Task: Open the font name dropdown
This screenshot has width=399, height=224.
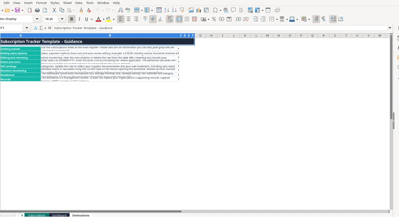Action: pos(37,19)
